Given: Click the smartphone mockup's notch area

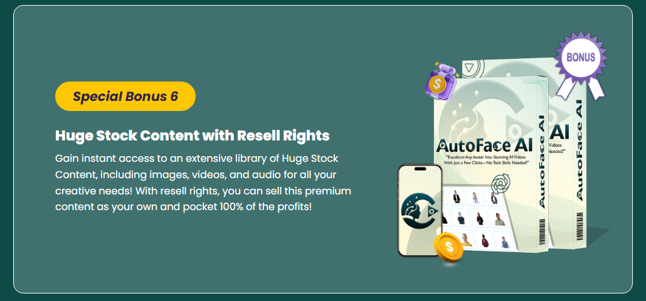Looking at the screenshot, I should (420, 169).
